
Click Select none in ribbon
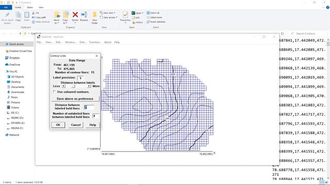pyautogui.click(x=154, y=17)
